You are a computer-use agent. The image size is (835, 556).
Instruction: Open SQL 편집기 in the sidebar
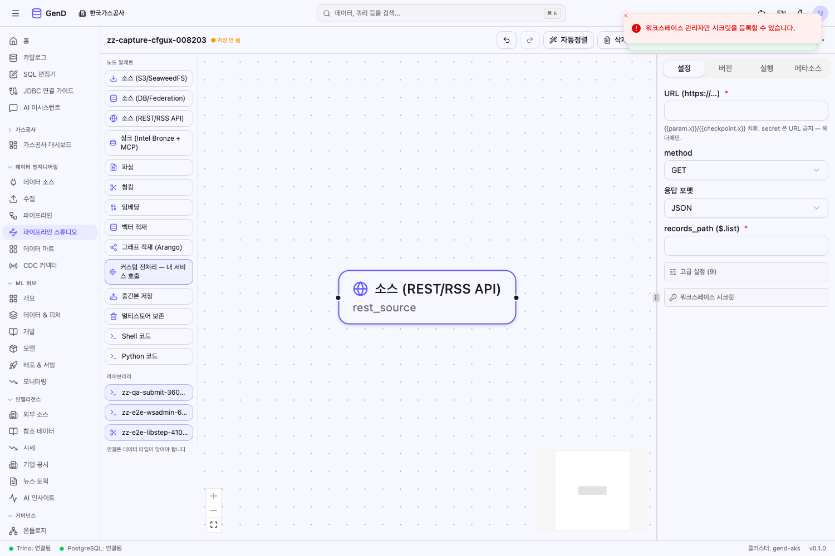[x=50, y=75]
